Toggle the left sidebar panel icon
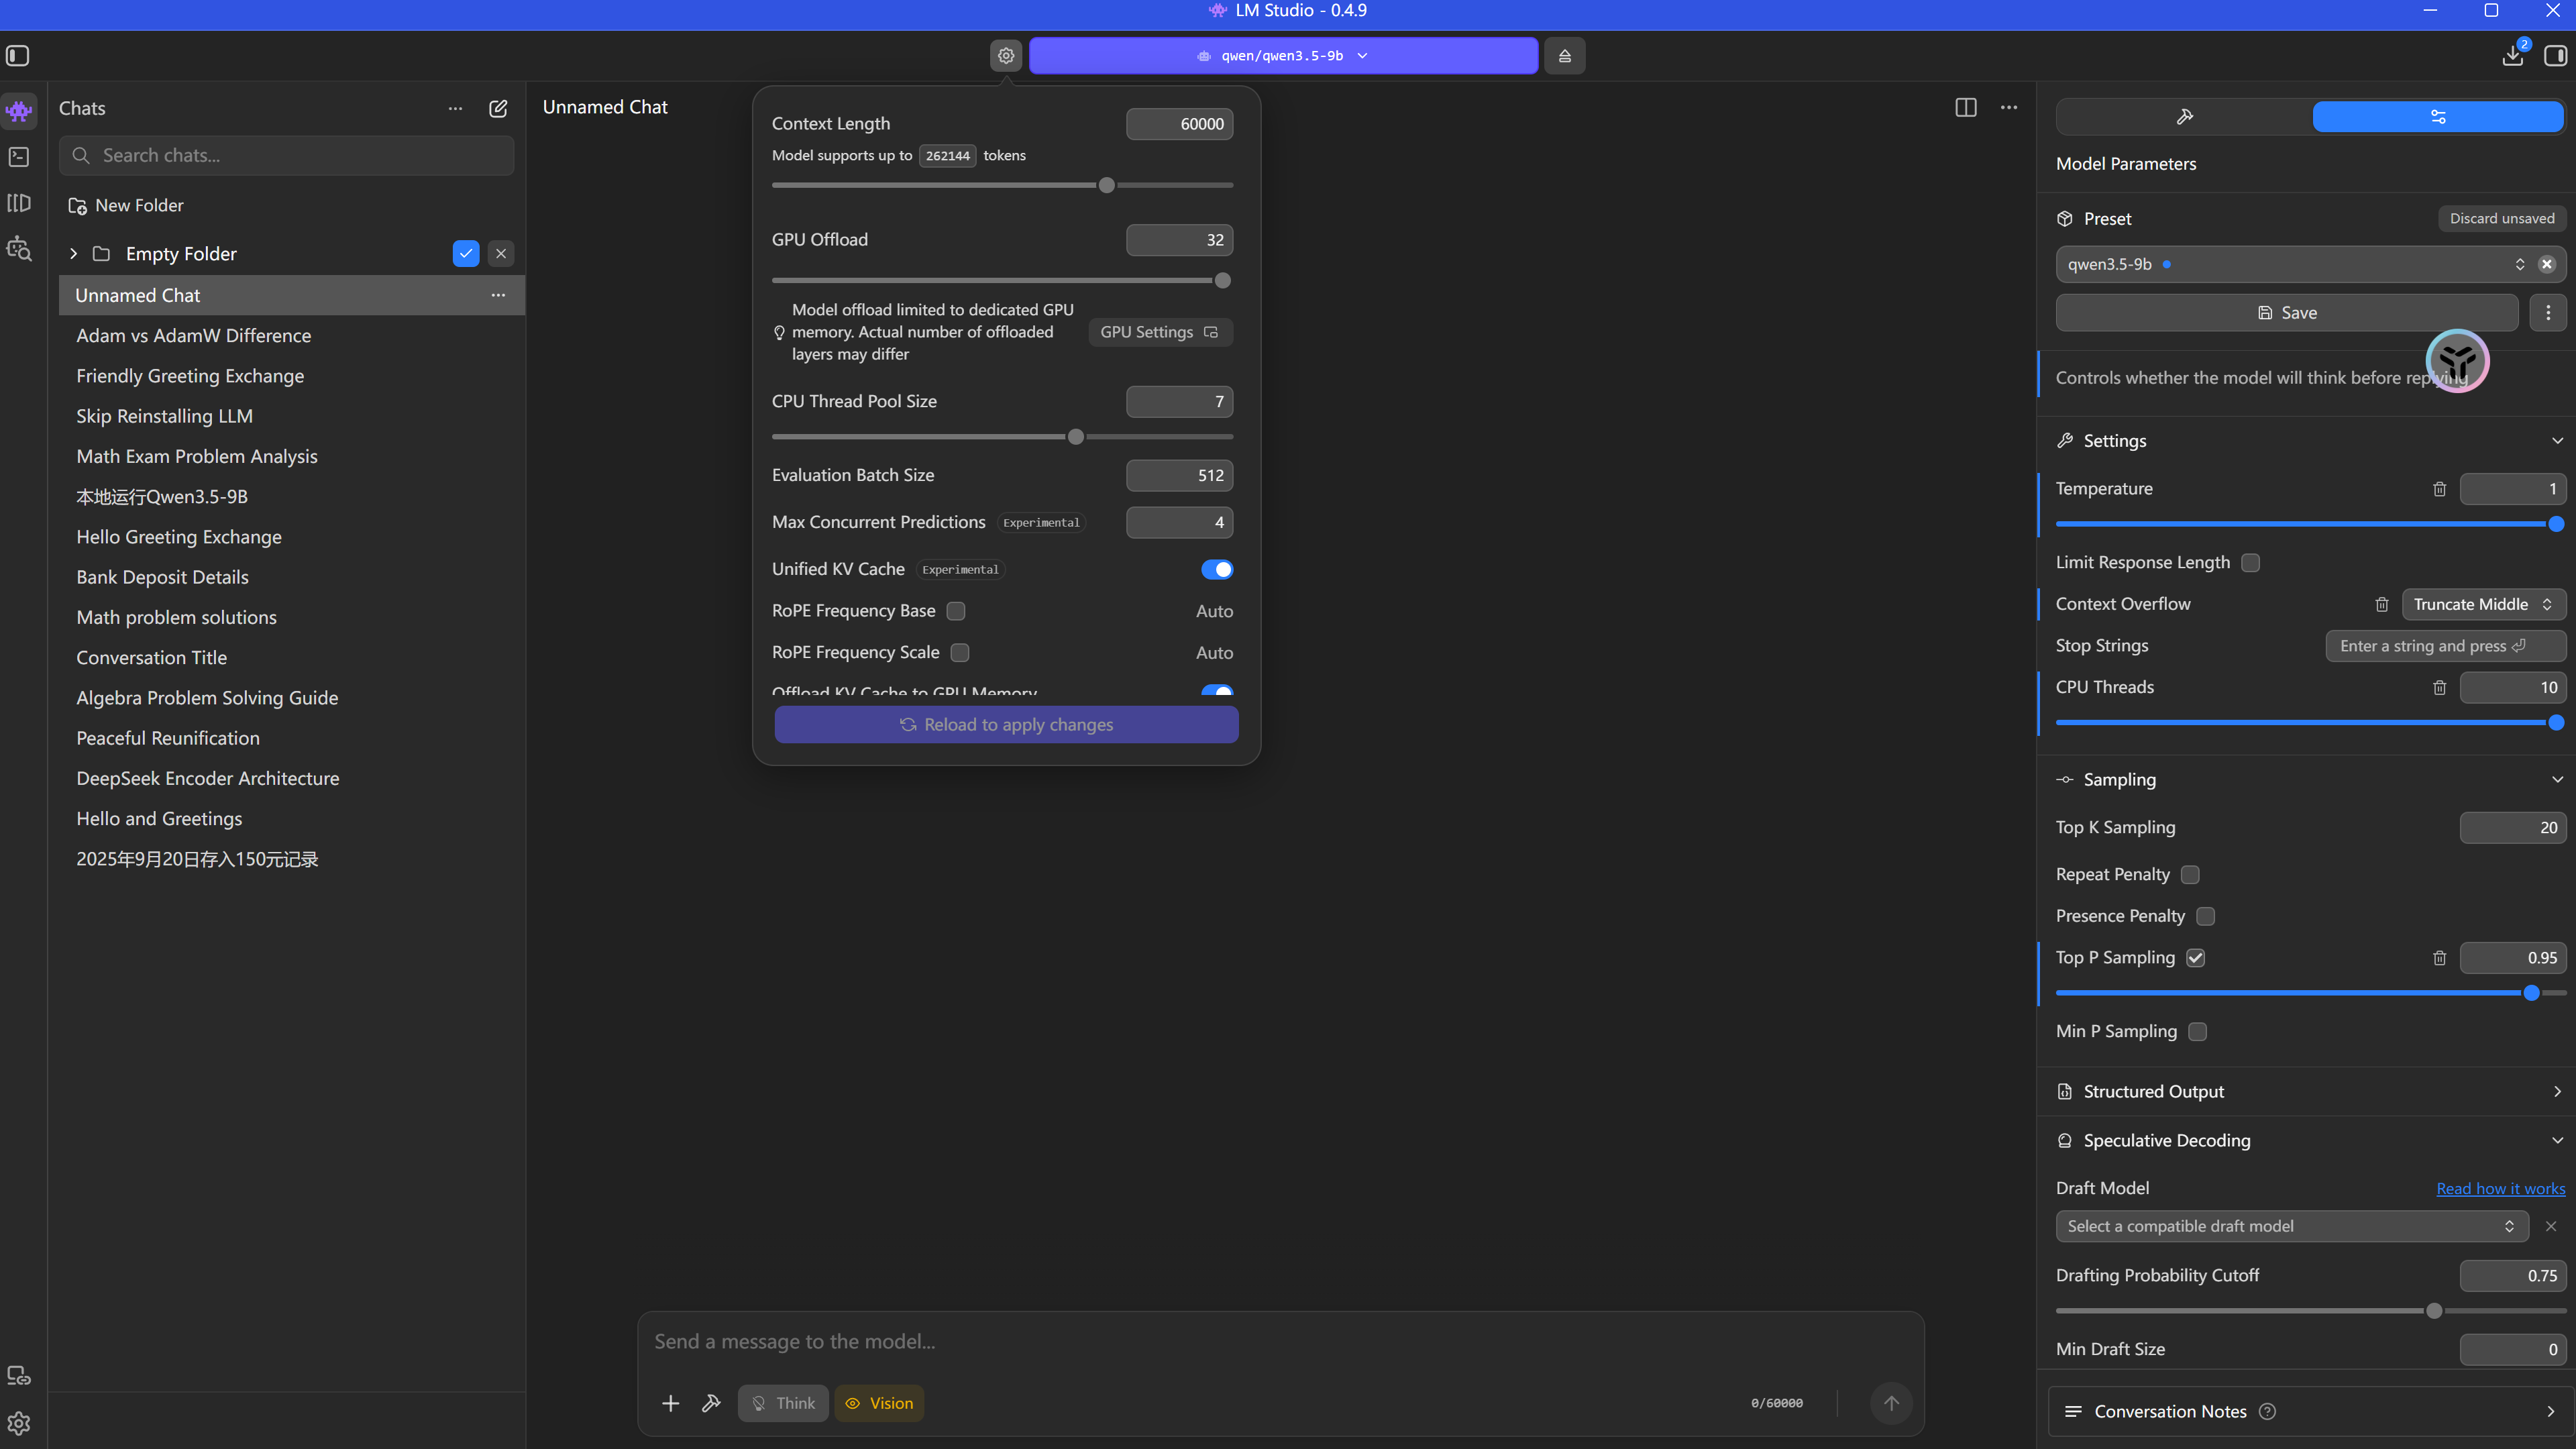This screenshot has width=2576, height=1449. click(18, 56)
